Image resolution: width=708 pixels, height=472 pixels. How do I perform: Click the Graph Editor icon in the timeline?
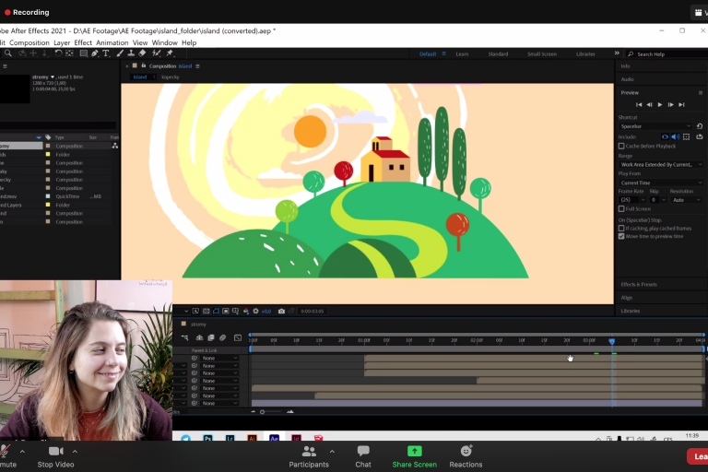238,338
